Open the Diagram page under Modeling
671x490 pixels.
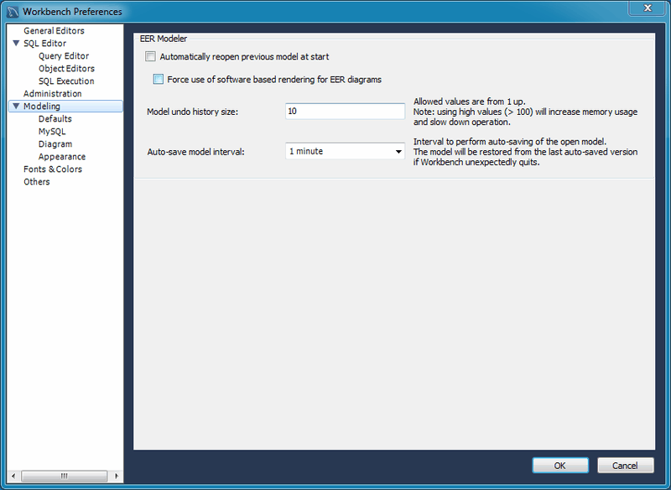pos(55,143)
